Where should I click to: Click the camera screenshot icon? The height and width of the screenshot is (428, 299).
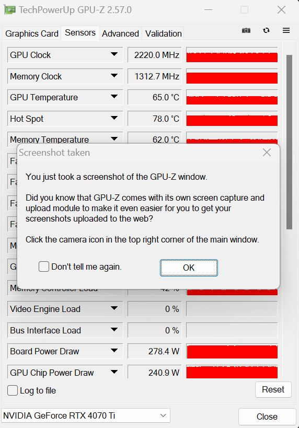(246, 30)
